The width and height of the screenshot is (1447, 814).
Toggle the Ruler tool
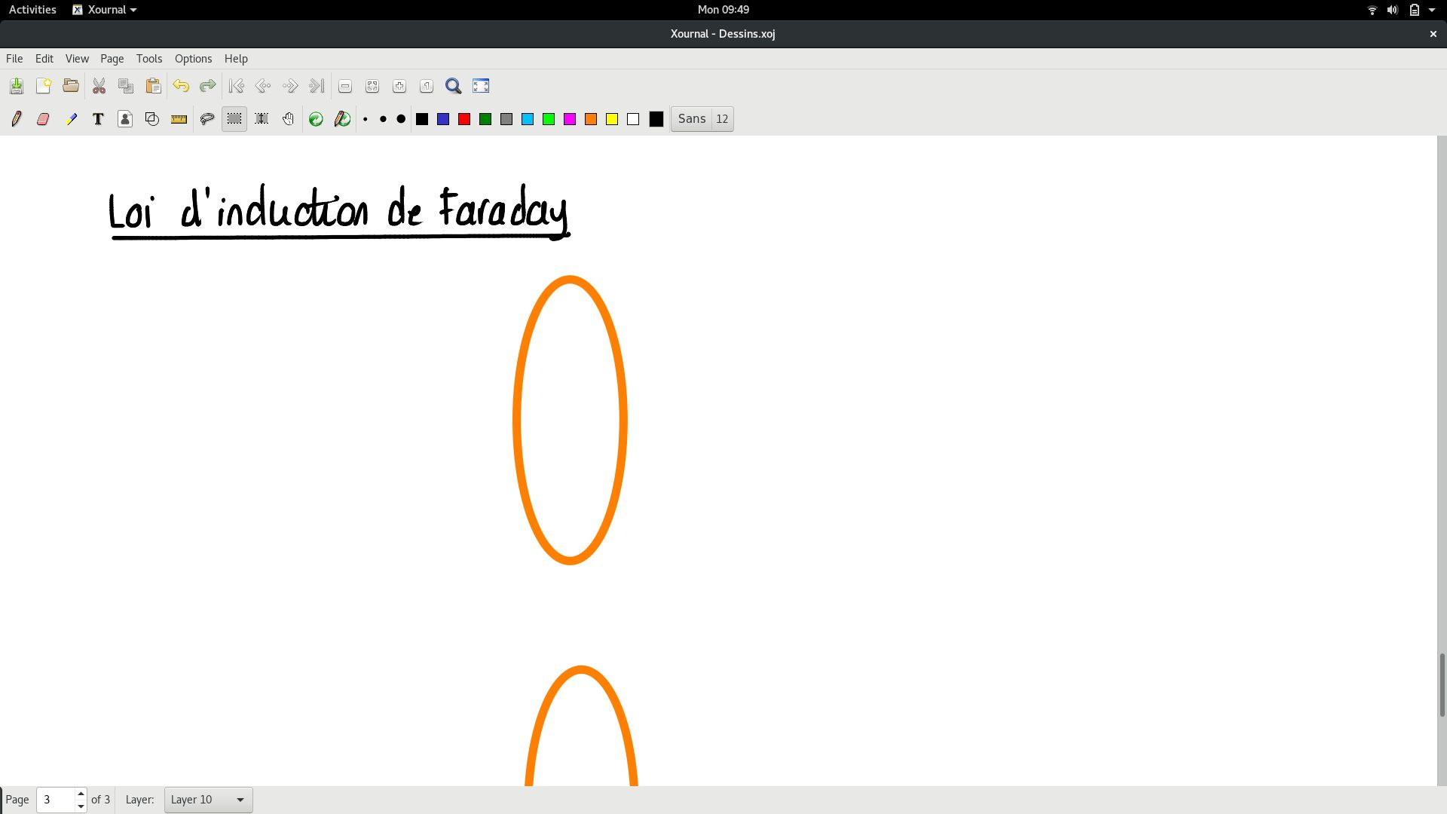tap(179, 119)
